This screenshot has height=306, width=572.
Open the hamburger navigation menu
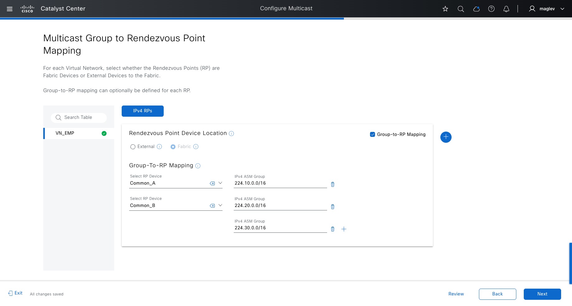[10, 9]
